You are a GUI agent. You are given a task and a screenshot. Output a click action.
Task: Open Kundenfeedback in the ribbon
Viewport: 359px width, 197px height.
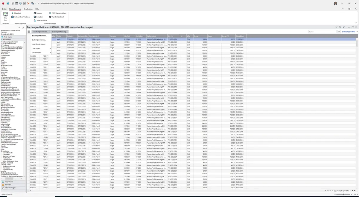tap(57, 17)
